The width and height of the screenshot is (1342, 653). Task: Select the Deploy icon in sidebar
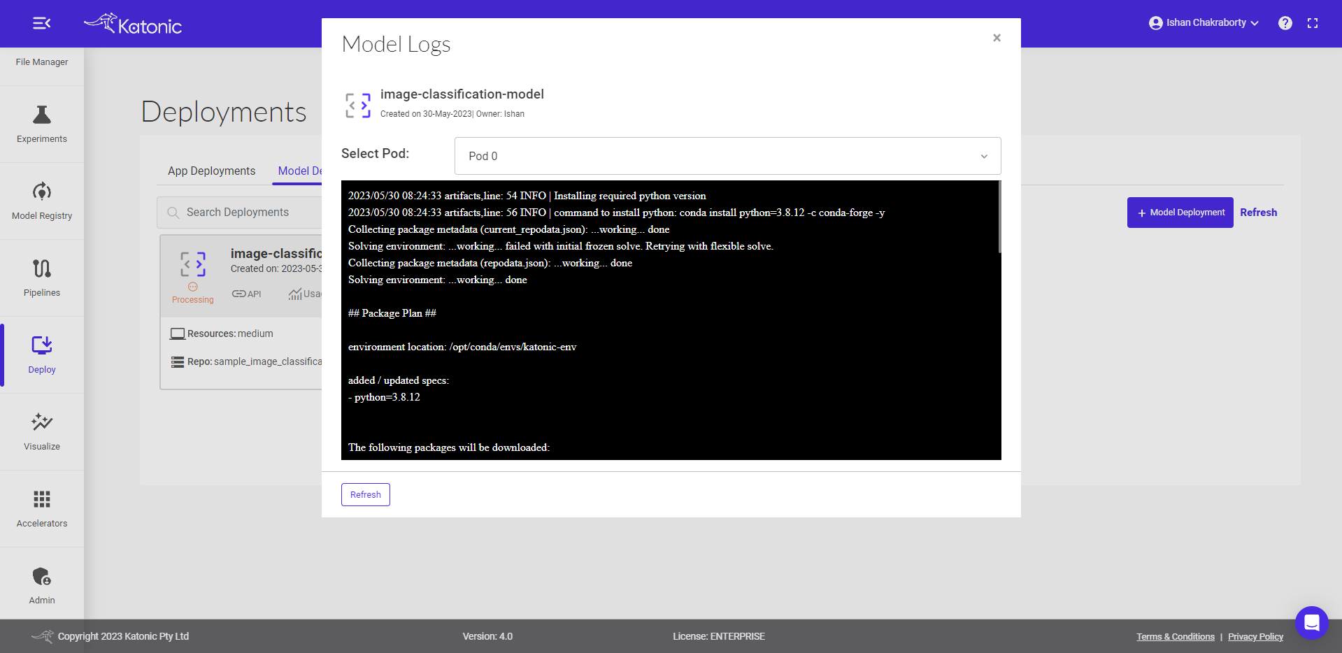42,345
